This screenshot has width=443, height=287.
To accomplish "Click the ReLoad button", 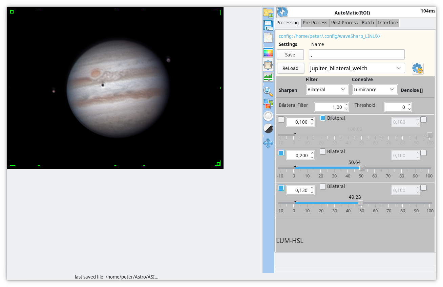I will click(290, 68).
